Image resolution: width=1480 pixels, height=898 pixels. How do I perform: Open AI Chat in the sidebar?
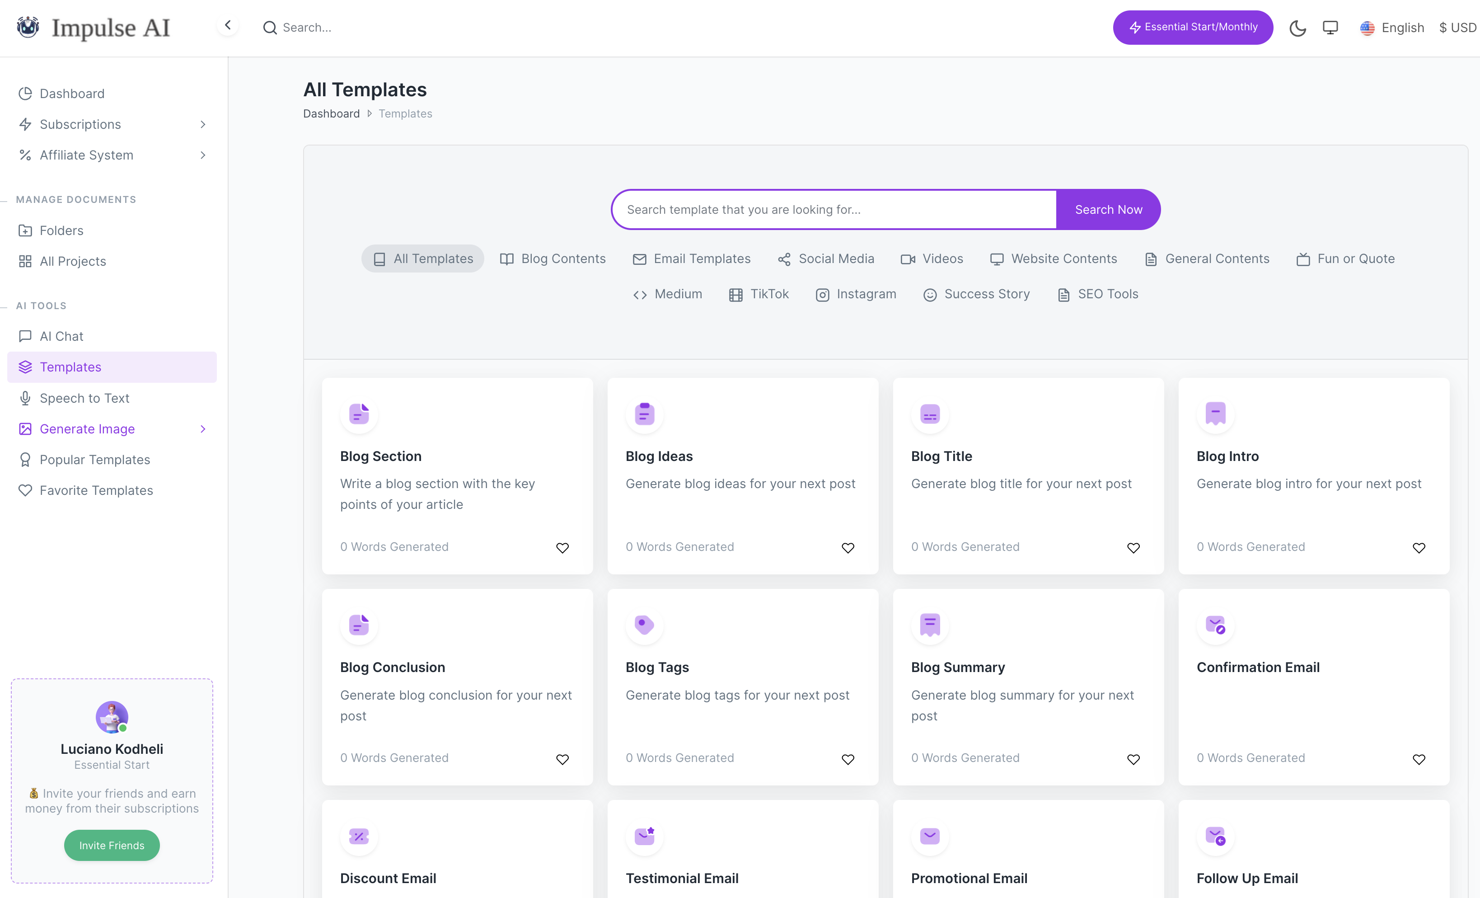click(x=112, y=336)
